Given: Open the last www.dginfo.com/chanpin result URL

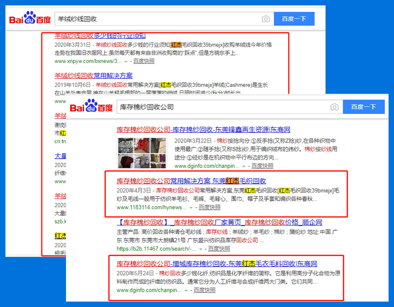Looking at the screenshot, I should 149,290.
